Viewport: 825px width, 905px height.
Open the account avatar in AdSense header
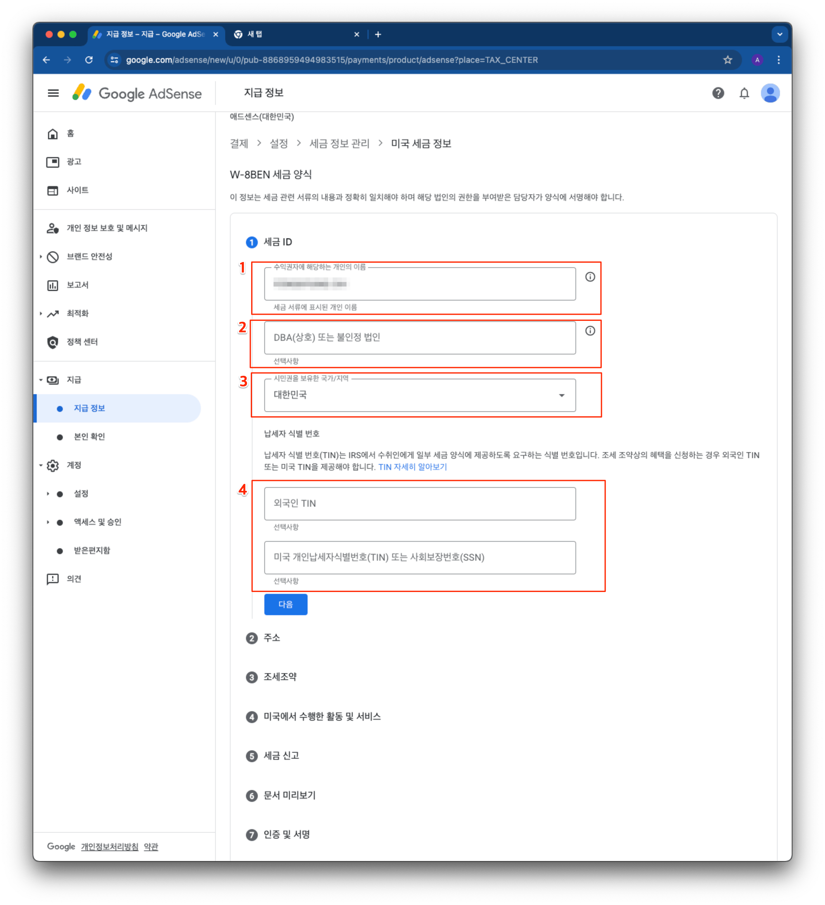coord(770,93)
